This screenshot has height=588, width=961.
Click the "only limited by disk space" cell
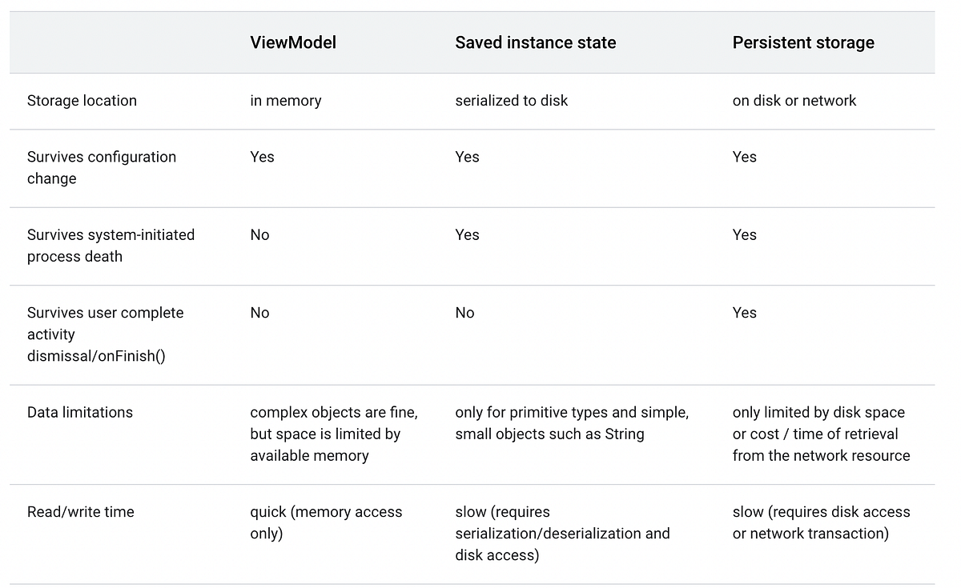[821, 434]
